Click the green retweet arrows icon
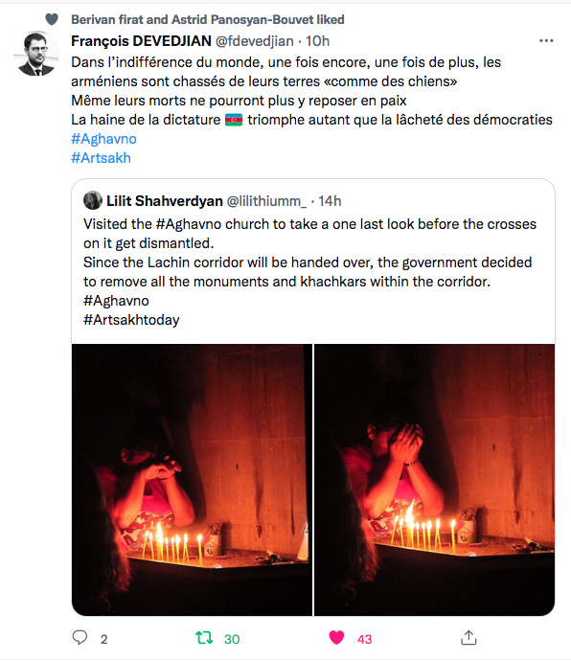The width and height of the screenshot is (571, 661). (204, 638)
